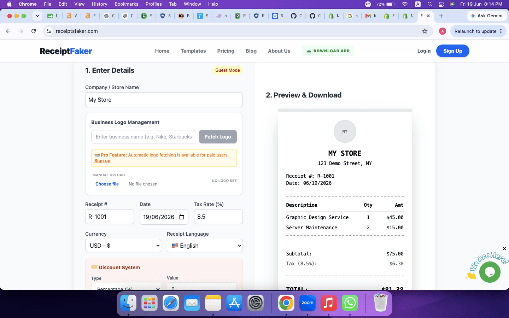Click the ReceiptFaker logo
Viewport: 509px width, 318px height.
66,51
